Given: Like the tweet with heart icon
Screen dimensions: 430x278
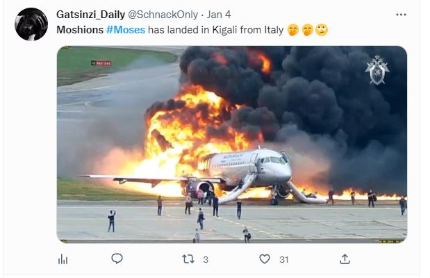Looking at the screenshot, I should 264,259.
